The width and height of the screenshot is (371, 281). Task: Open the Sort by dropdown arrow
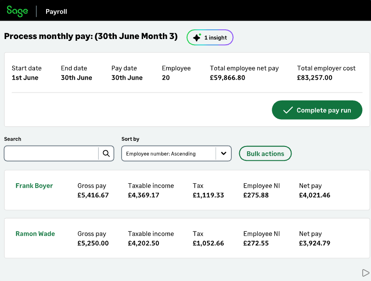point(223,153)
